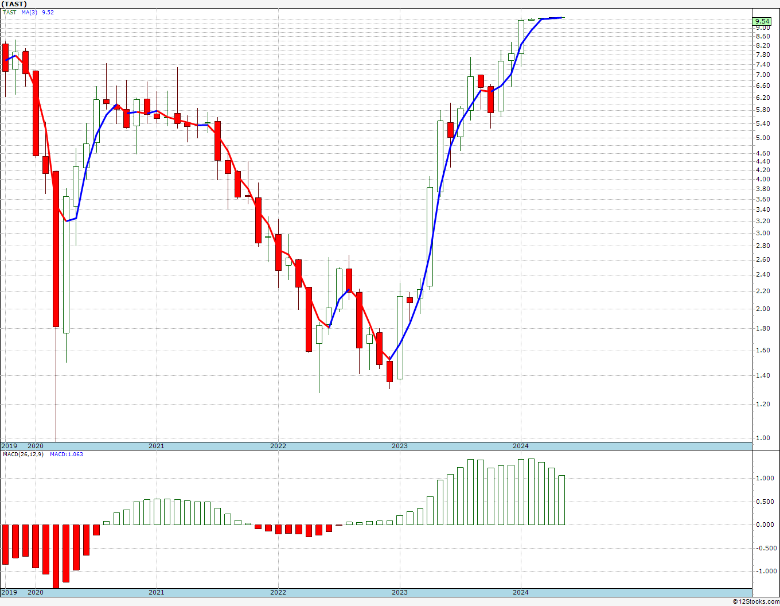Click 2023 on the price chart time axis

[x=400, y=446]
